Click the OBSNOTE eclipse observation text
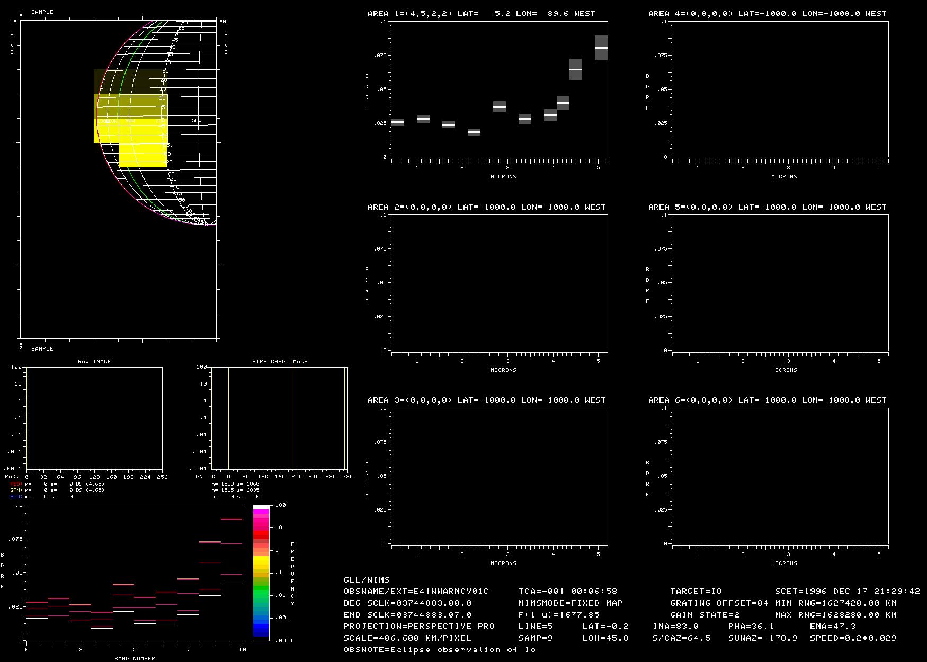The width and height of the screenshot is (927, 662). coord(439,650)
